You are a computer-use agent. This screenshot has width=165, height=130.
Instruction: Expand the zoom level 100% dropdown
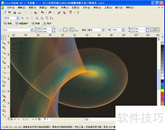17,18
